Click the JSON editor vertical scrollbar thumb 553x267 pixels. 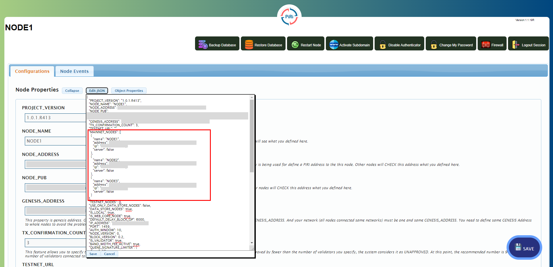tap(252, 136)
